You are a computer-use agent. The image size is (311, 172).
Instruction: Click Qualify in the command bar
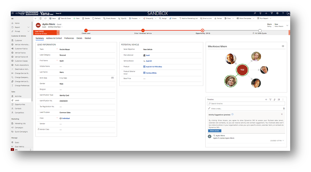[122, 18]
